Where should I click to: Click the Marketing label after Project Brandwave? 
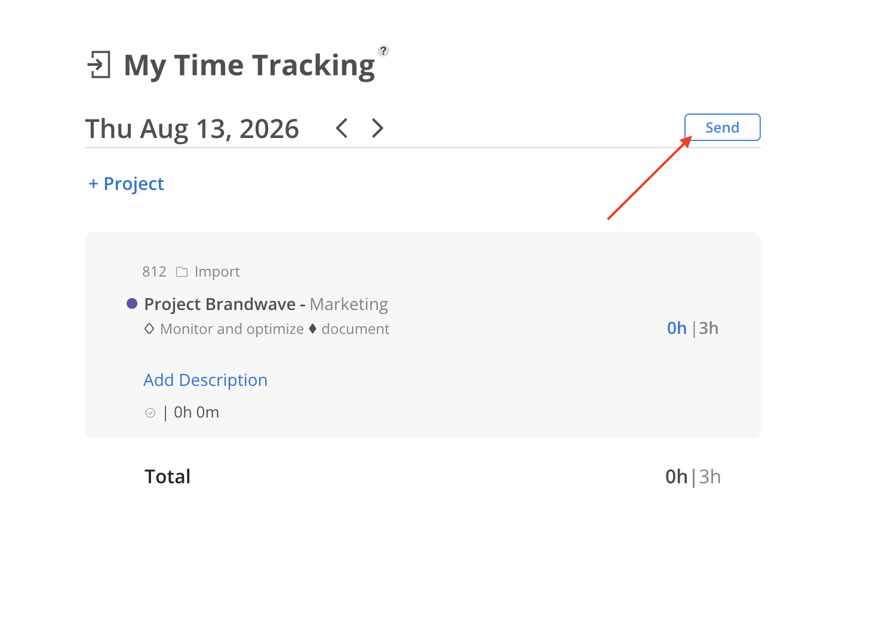point(349,304)
